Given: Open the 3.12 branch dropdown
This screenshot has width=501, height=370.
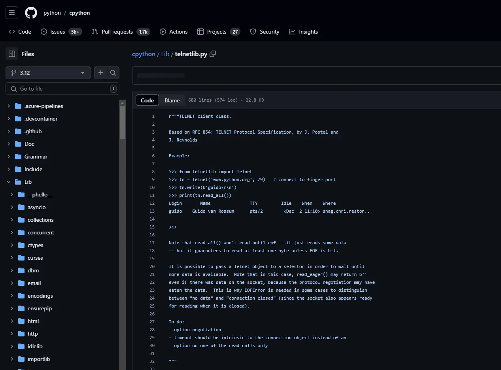Looking at the screenshot, I should tap(48, 73).
